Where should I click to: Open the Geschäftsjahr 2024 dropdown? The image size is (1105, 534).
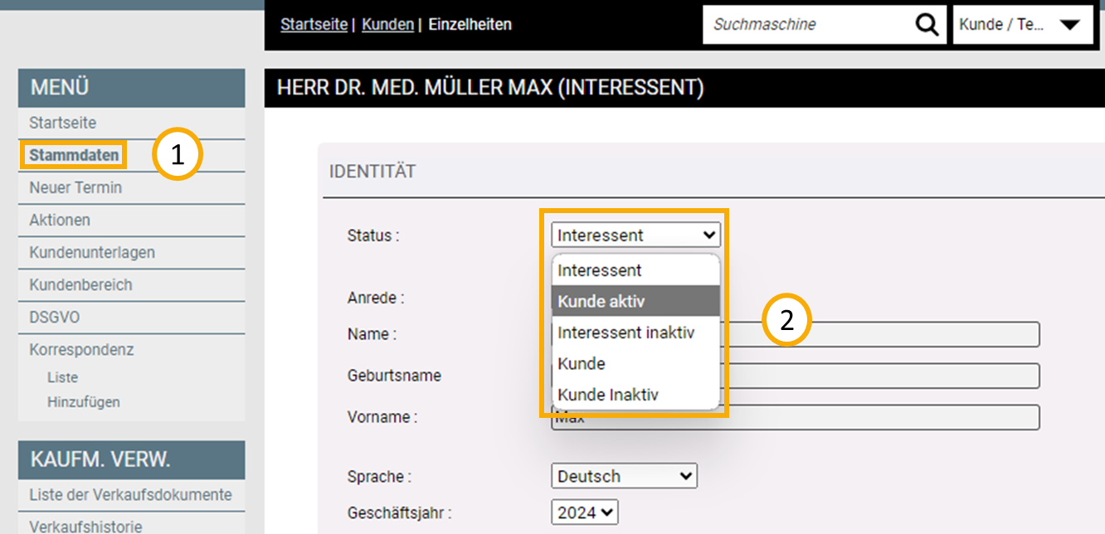584,513
